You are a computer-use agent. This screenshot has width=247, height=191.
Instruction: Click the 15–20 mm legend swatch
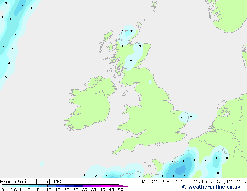pos(61,186)
